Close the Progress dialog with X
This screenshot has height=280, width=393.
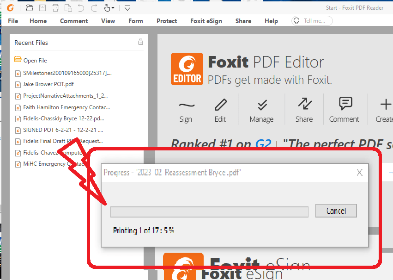360,173
